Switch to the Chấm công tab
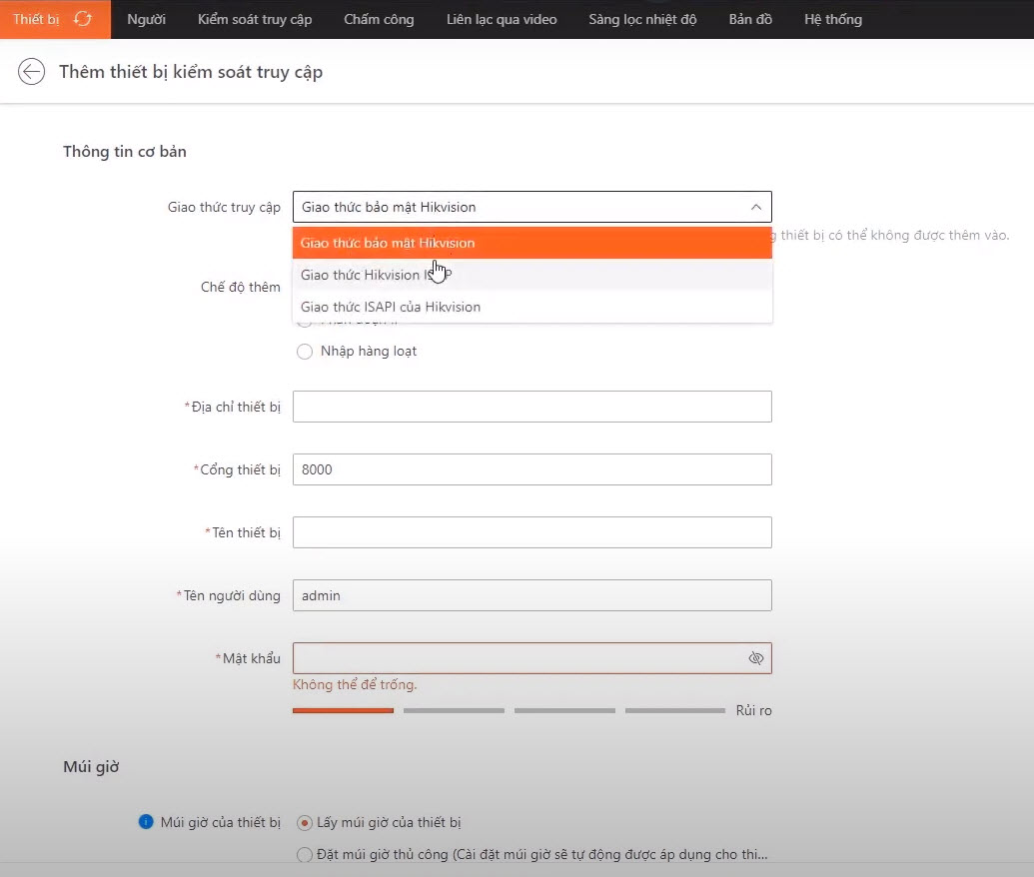 point(379,19)
